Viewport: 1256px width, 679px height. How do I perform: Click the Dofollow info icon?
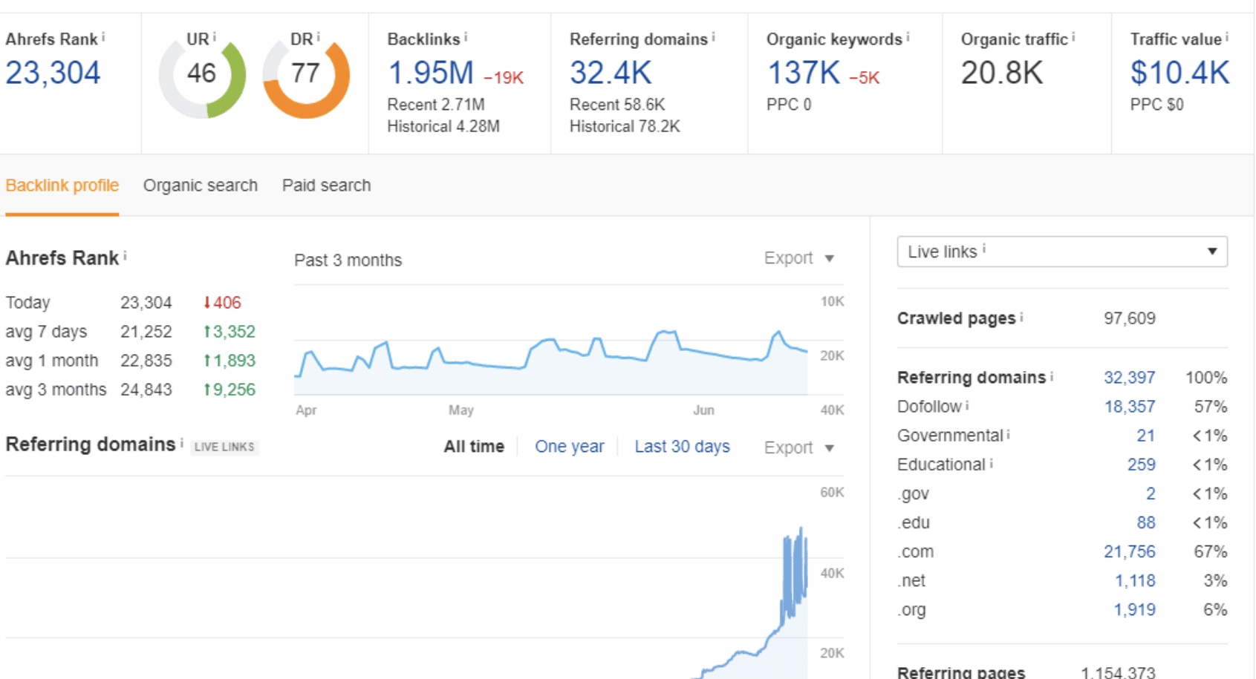(967, 405)
